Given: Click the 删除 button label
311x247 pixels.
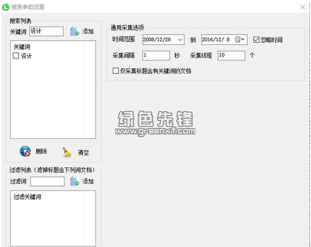Looking at the screenshot, I should [x=41, y=151].
